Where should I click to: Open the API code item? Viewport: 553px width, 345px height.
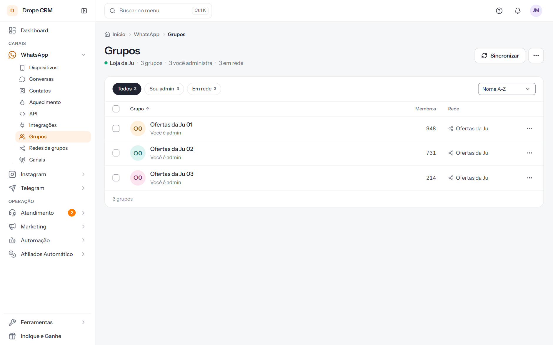click(x=53, y=114)
